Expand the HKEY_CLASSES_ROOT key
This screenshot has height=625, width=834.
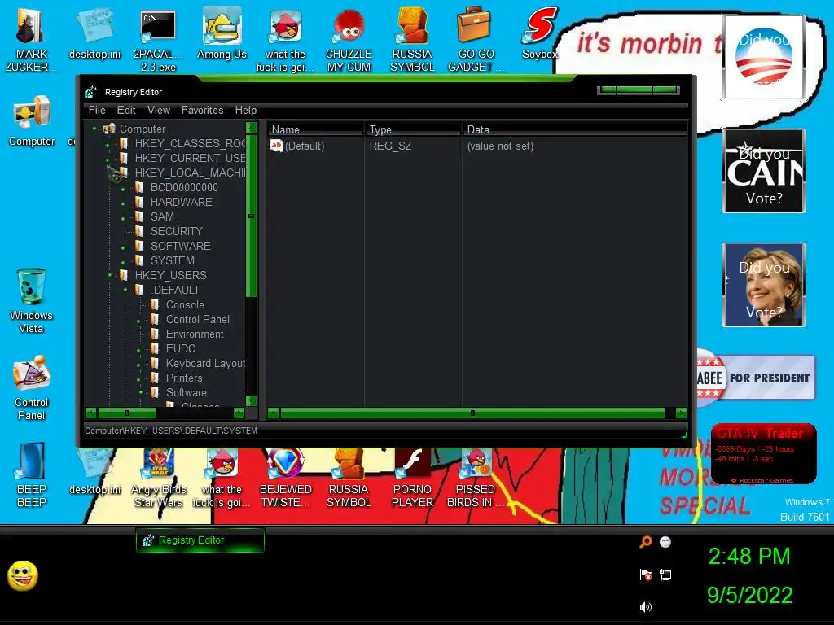click(108, 145)
